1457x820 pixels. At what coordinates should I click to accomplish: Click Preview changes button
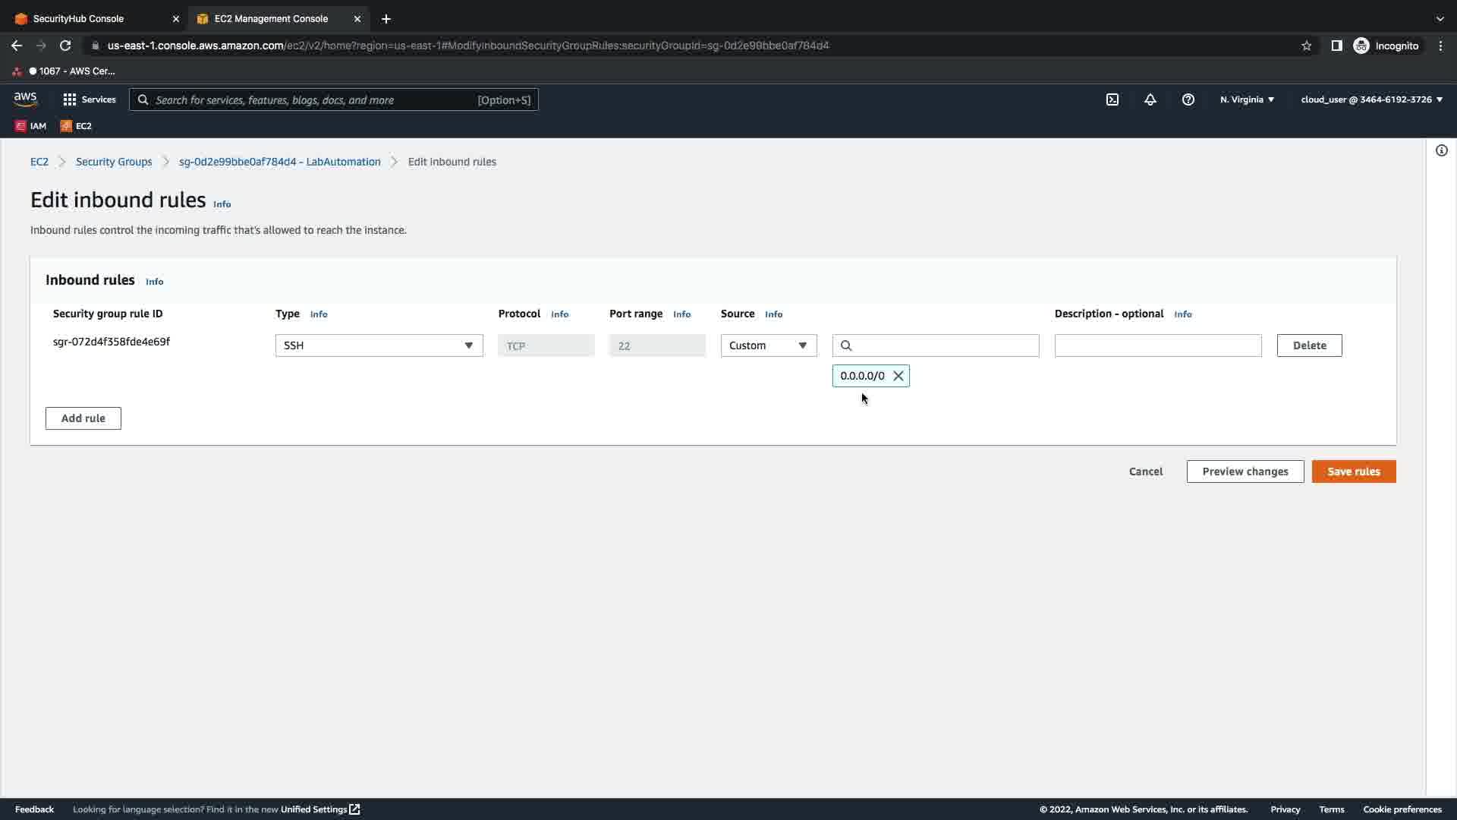(x=1245, y=471)
